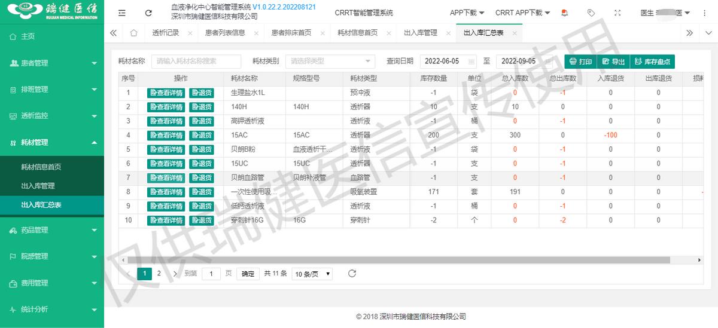
Task: Click the 库存数量 column header
Action: (x=434, y=78)
